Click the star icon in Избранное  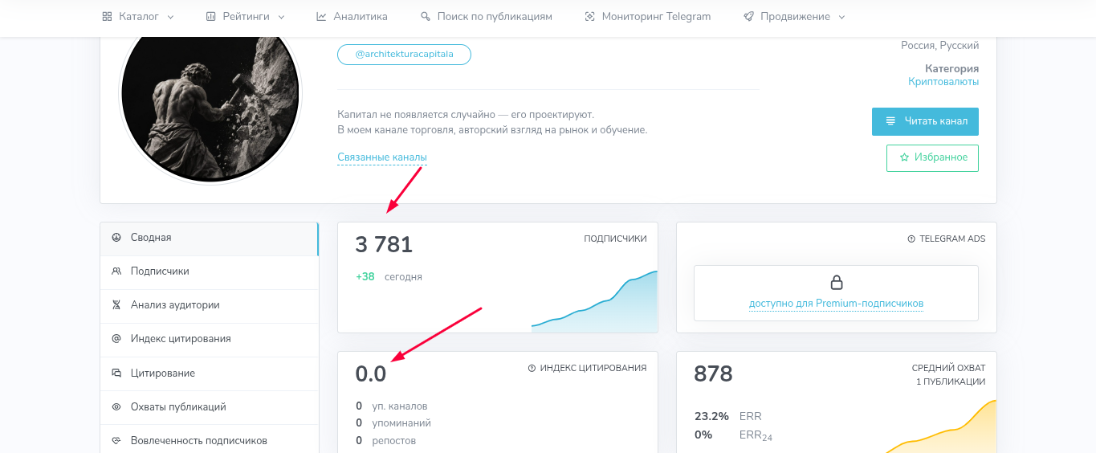[904, 157]
